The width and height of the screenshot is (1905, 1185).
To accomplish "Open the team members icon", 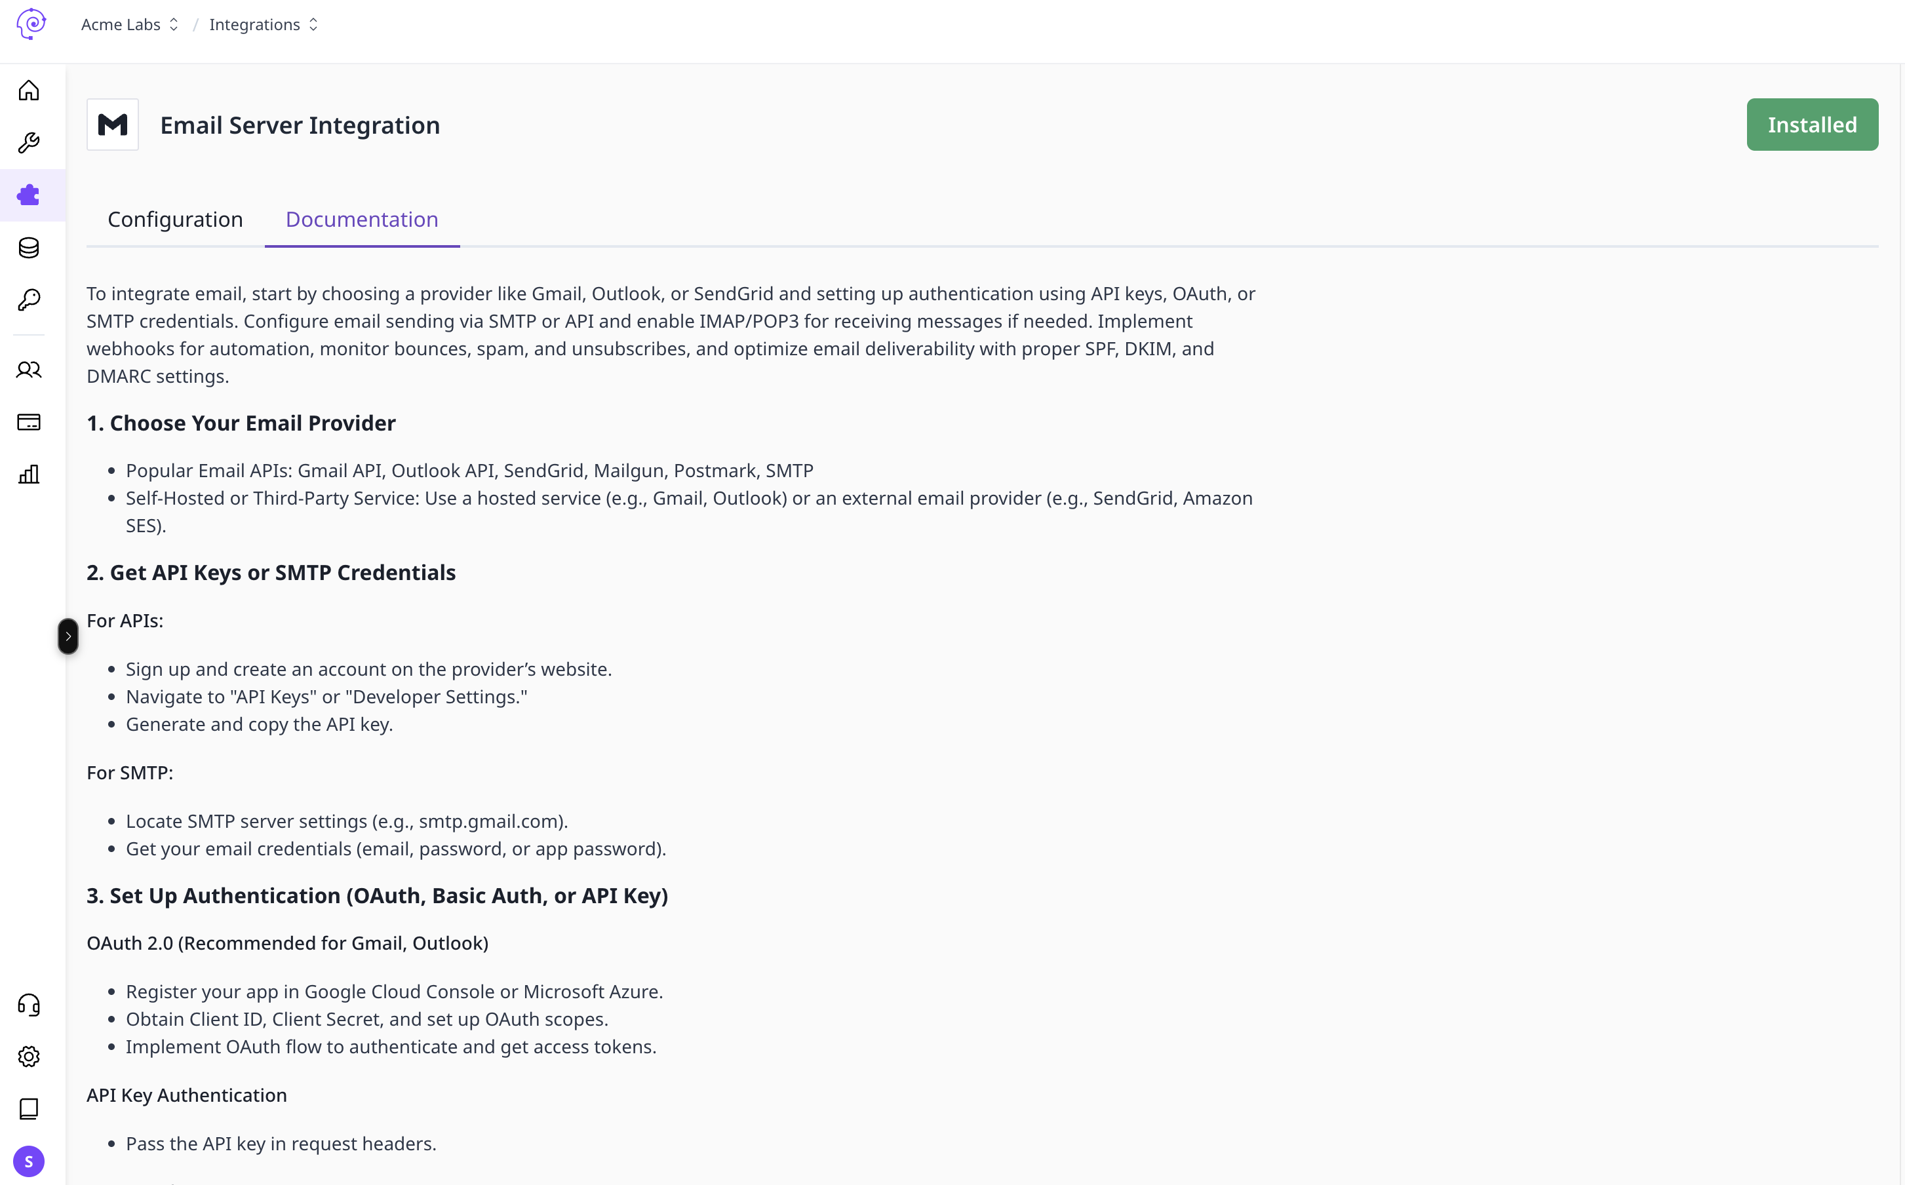I will 29,370.
